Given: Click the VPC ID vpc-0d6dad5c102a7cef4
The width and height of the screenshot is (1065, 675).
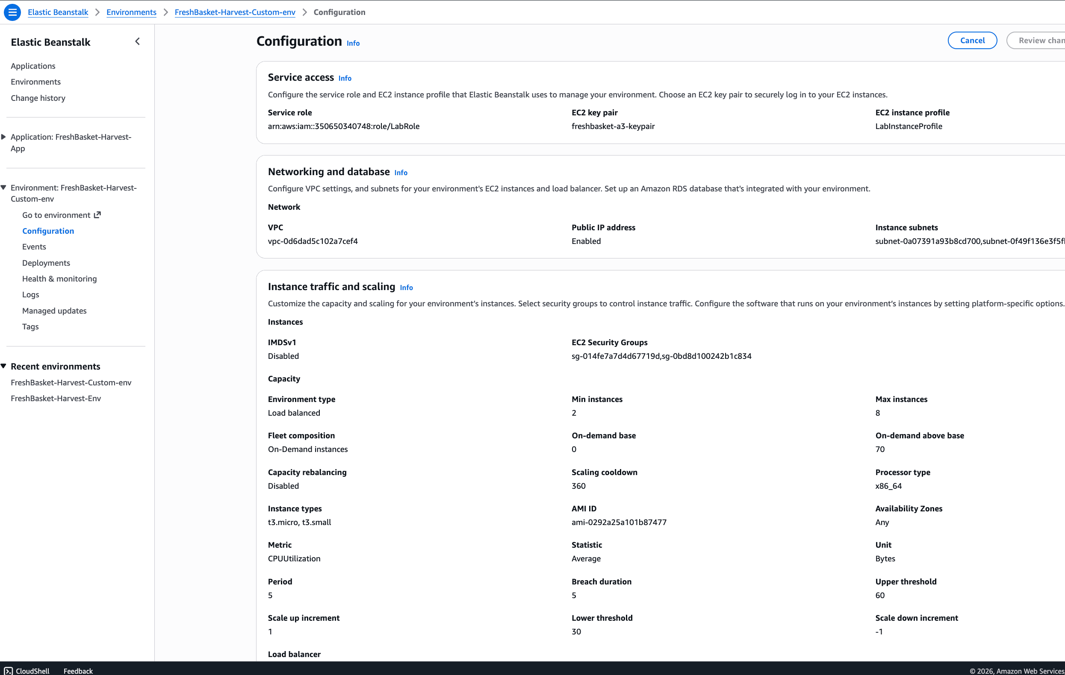Looking at the screenshot, I should tap(313, 241).
